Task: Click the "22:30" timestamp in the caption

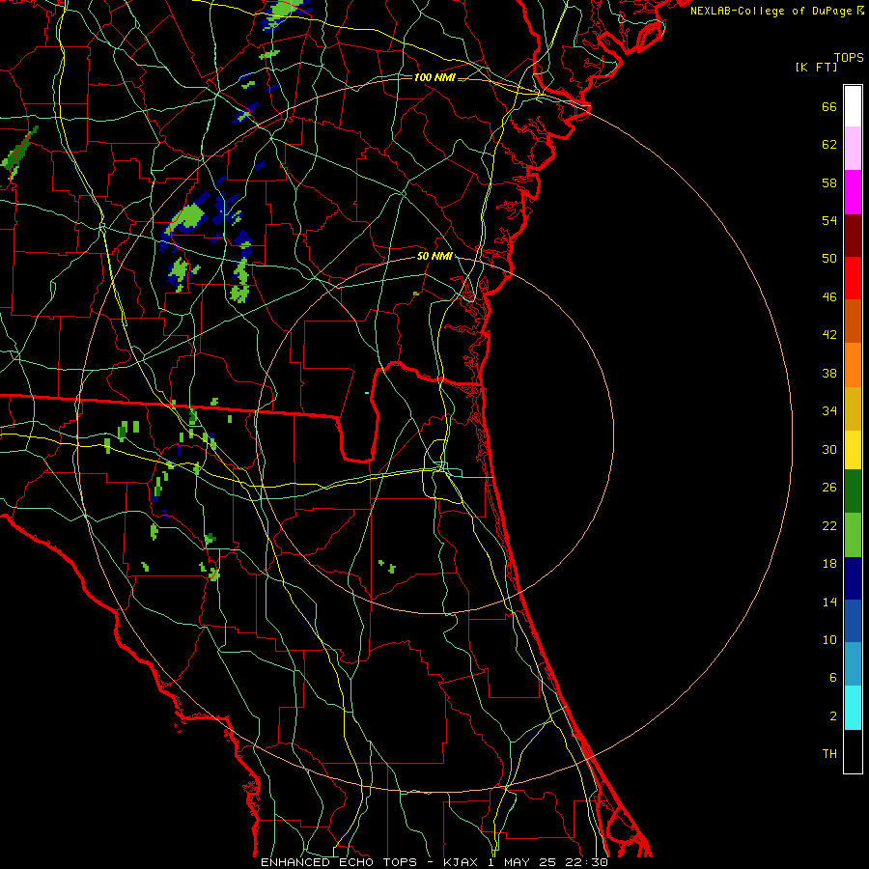Action: point(586,862)
